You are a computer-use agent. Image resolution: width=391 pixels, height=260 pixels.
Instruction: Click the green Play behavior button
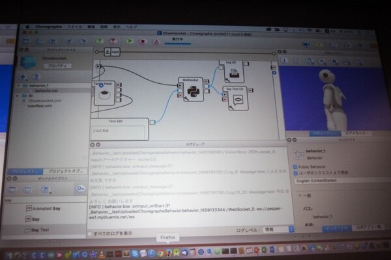(x=129, y=41)
